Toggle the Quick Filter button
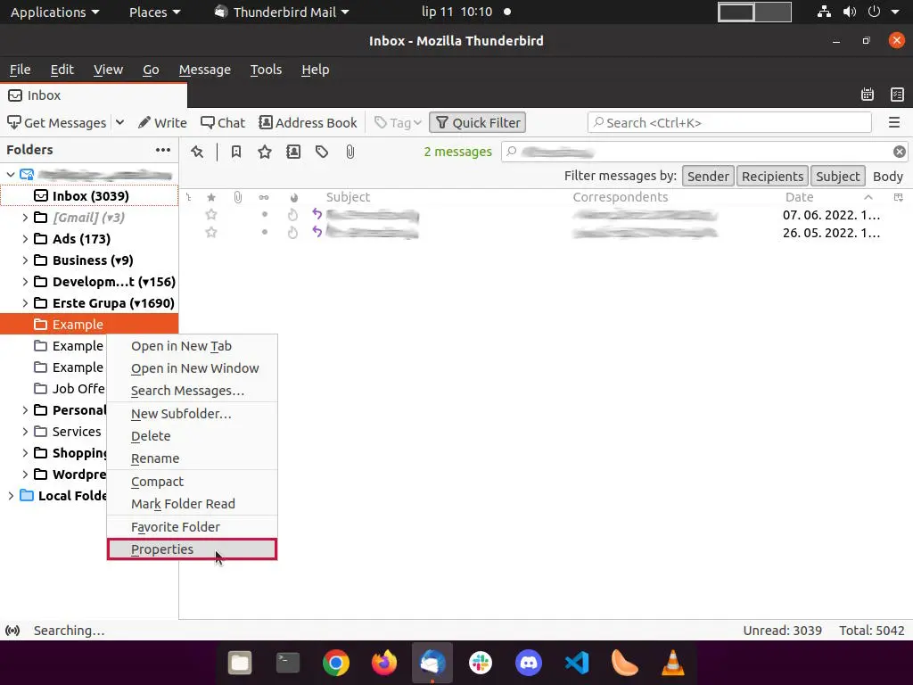This screenshot has width=913, height=685. tap(478, 123)
